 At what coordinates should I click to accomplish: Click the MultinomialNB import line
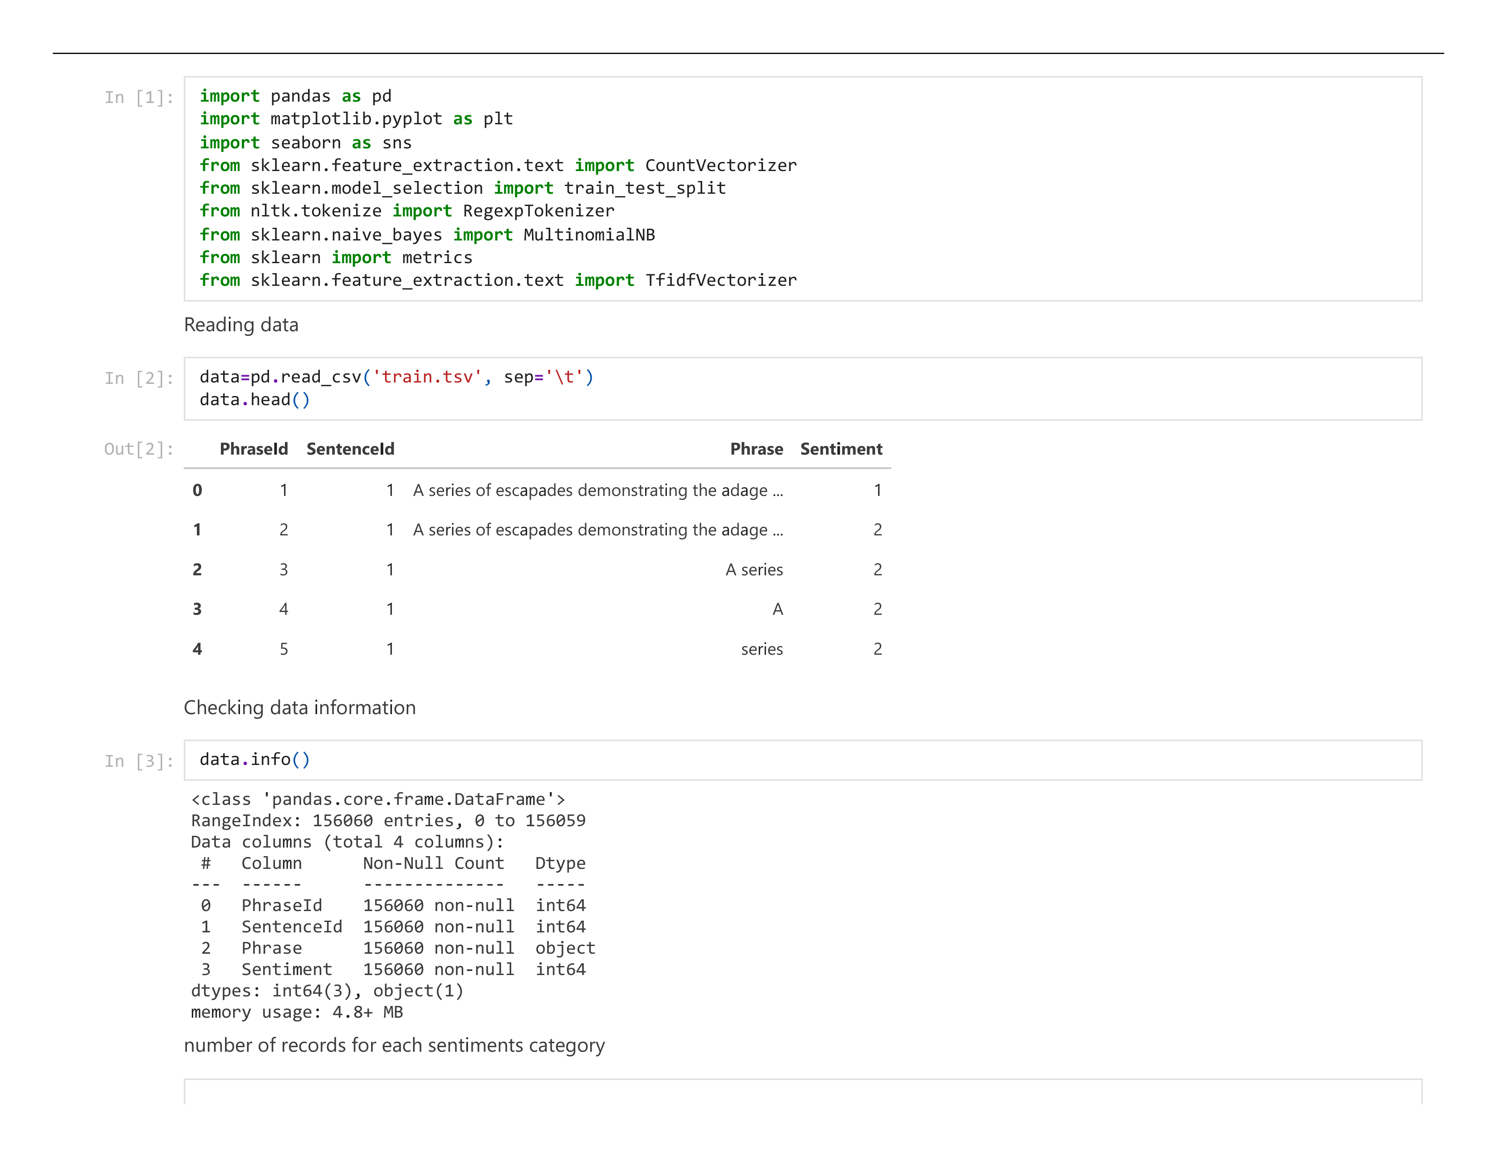tap(427, 235)
